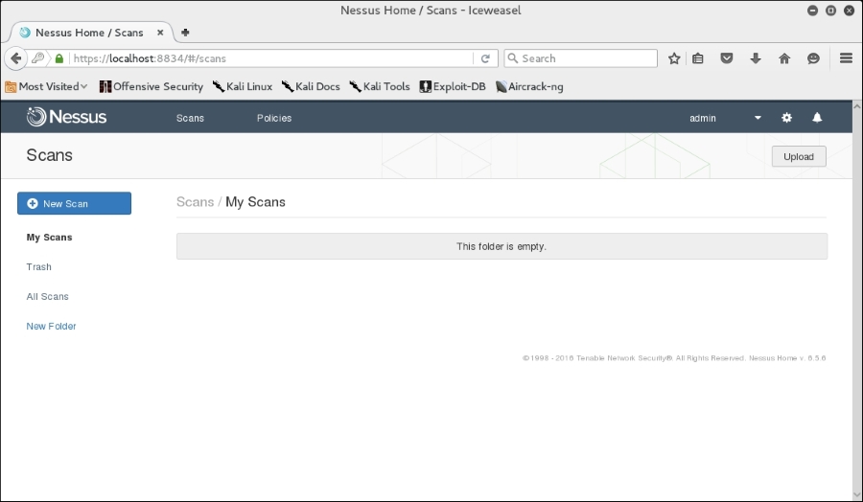Click the 'This folder is empty.' message
This screenshot has width=863, height=502.
pos(501,246)
